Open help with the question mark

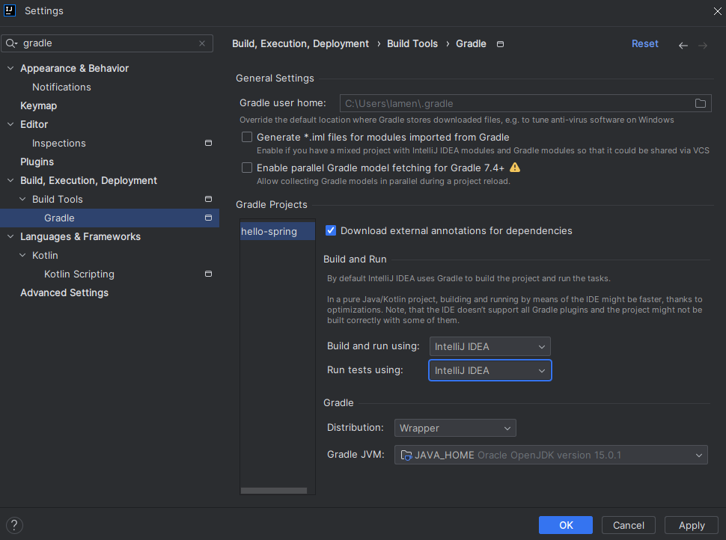click(x=14, y=525)
